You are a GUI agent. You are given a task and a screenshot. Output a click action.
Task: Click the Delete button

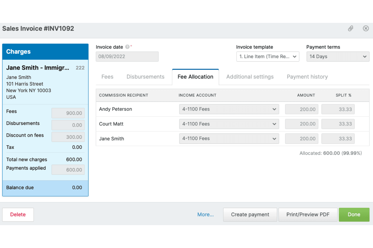18,215
